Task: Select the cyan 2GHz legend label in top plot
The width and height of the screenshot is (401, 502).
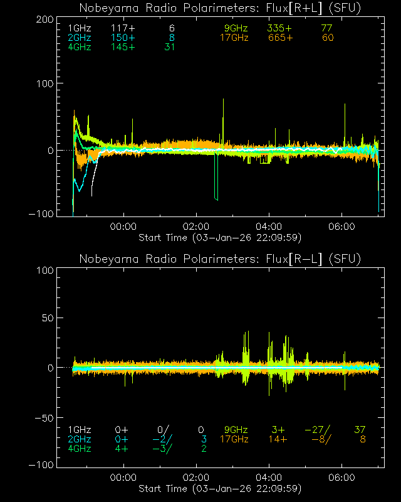Action: 80,38
